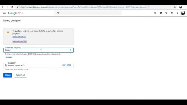Click the quota warning message text
Screen dimensions: 187x105
click(38, 32)
